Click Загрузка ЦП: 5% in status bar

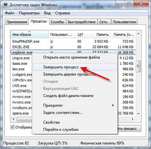(x=53, y=143)
